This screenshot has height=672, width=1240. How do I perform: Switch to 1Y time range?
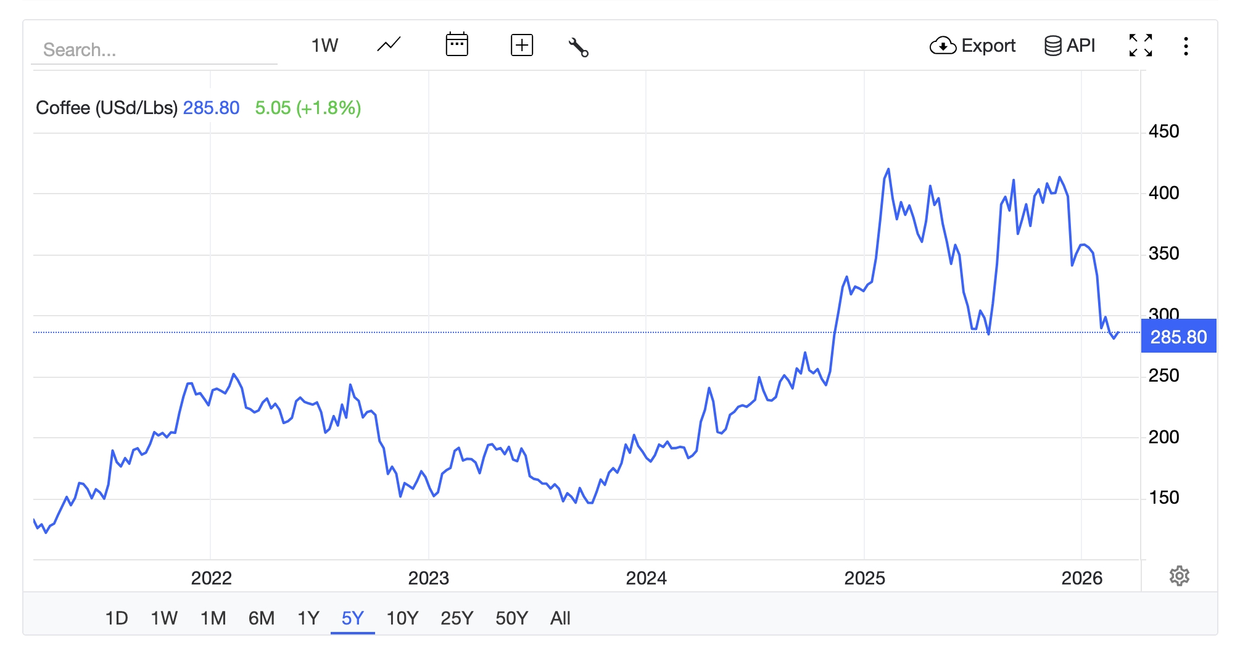pyautogui.click(x=308, y=618)
